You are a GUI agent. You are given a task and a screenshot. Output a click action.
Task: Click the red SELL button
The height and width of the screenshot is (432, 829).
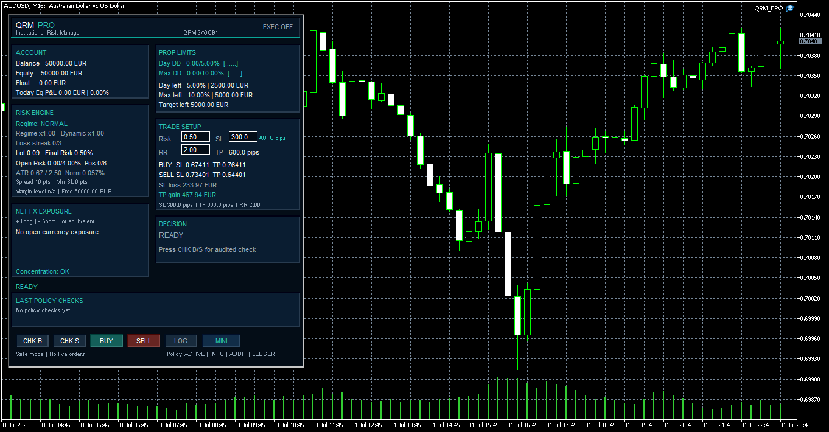pyautogui.click(x=144, y=341)
